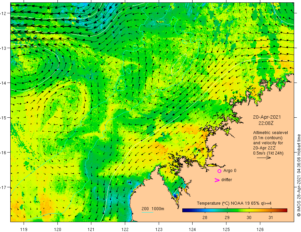This screenshot has width=301, height=232.
Task: Click the IMOS copyright timestamp text
Action: tap(299, 175)
